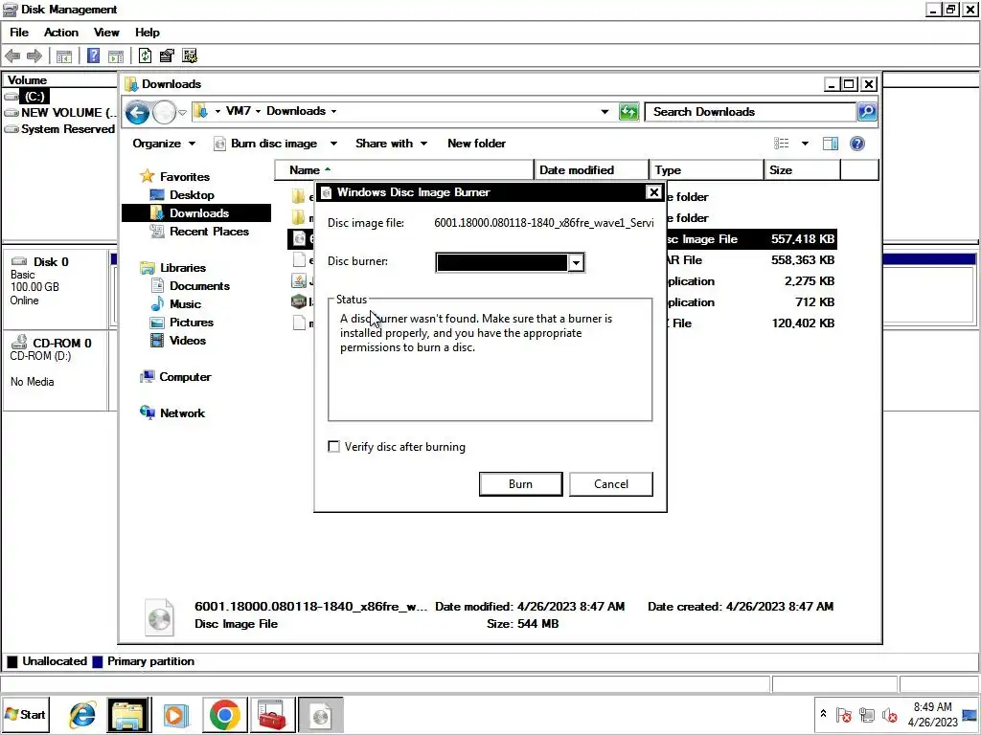The image size is (981, 735).
Task: Expand the Share with dropdown
Action: coord(391,144)
